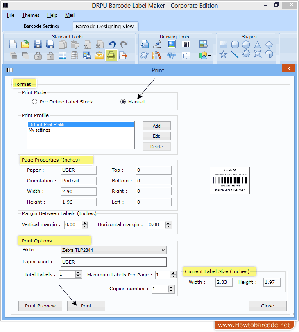
Task: Click the page Height input field
Action: (x=79, y=202)
